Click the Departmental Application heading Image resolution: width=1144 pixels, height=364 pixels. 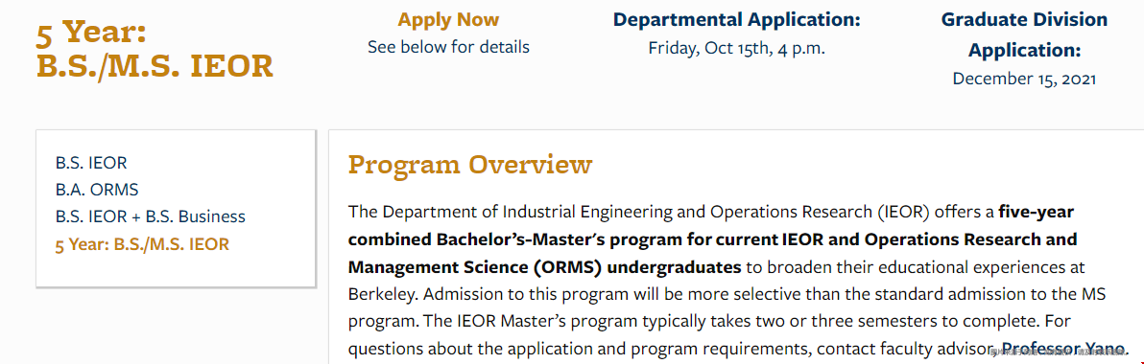[x=737, y=20]
